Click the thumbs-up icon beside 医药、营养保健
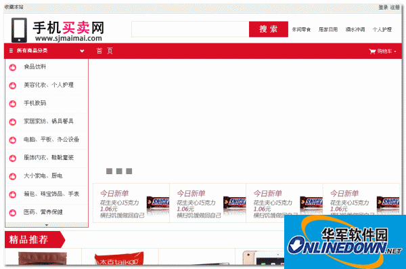This screenshot has height=269, width=406. (13, 213)
